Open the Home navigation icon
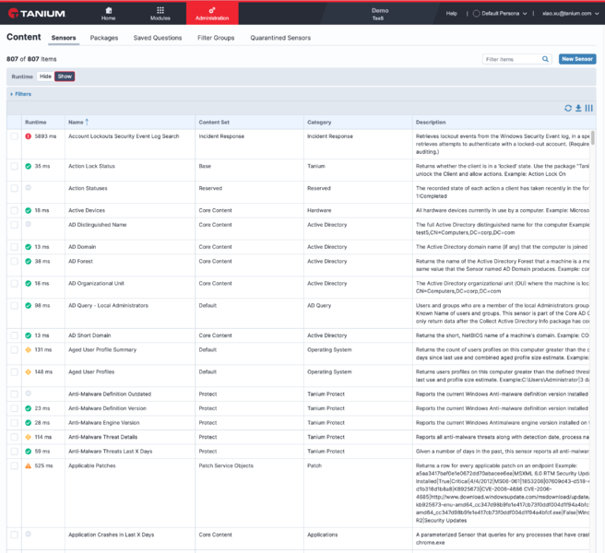 click(109, 10)
